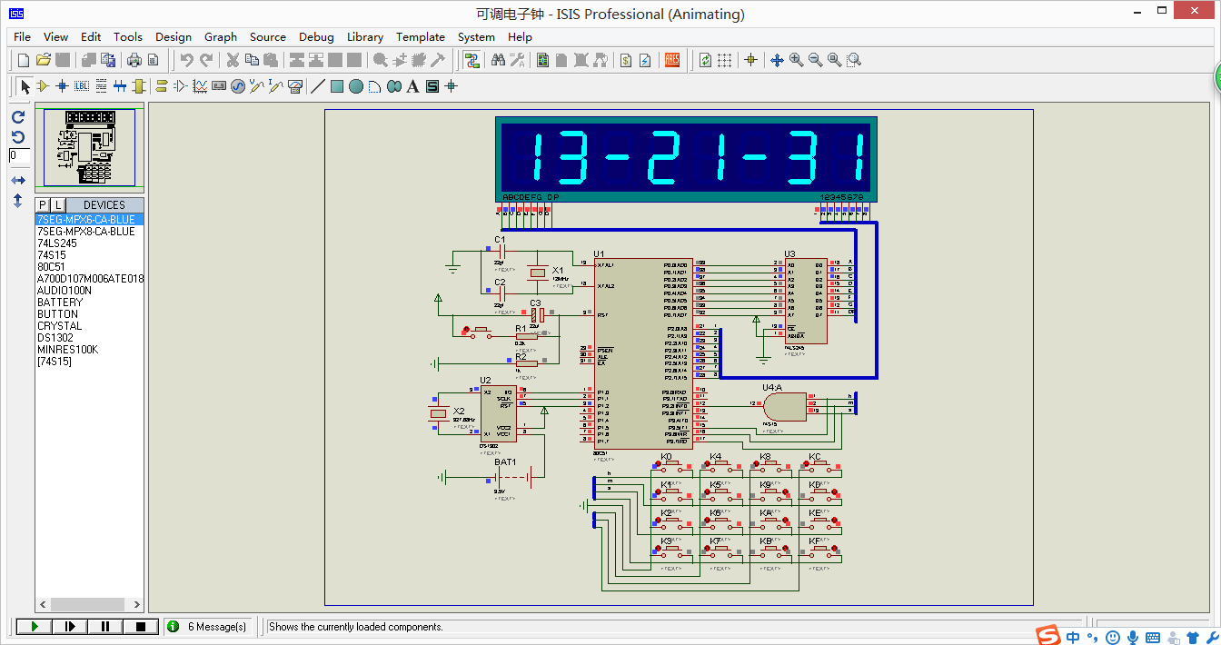Zoom out with the minus magnifier
The height and width of the screenshot is (645, 1221).
816,60
